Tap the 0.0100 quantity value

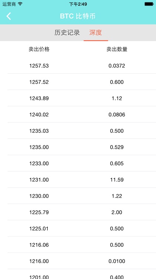[117, 261]
